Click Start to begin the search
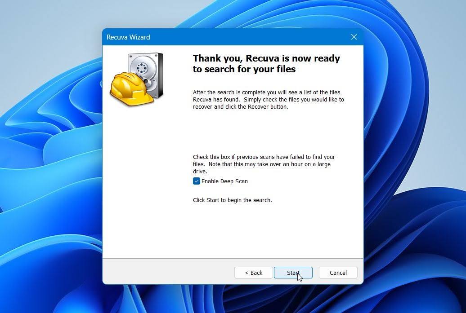 293,273
